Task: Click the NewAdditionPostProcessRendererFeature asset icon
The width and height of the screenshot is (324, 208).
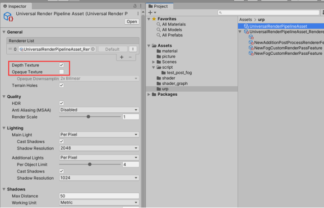Action: pos(251,42)
